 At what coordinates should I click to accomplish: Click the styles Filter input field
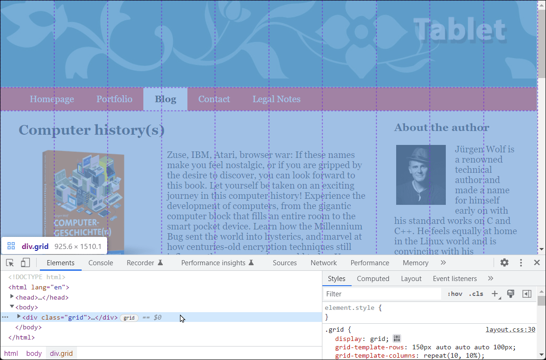380,294
